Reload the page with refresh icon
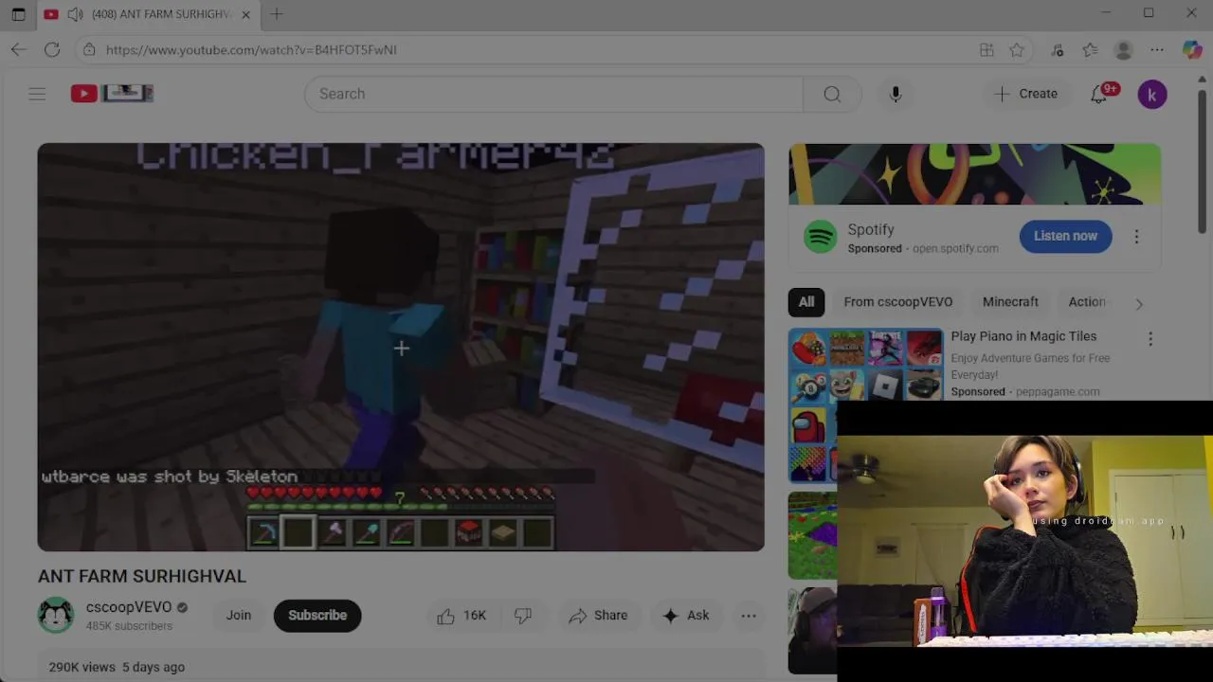 (52, 49)
